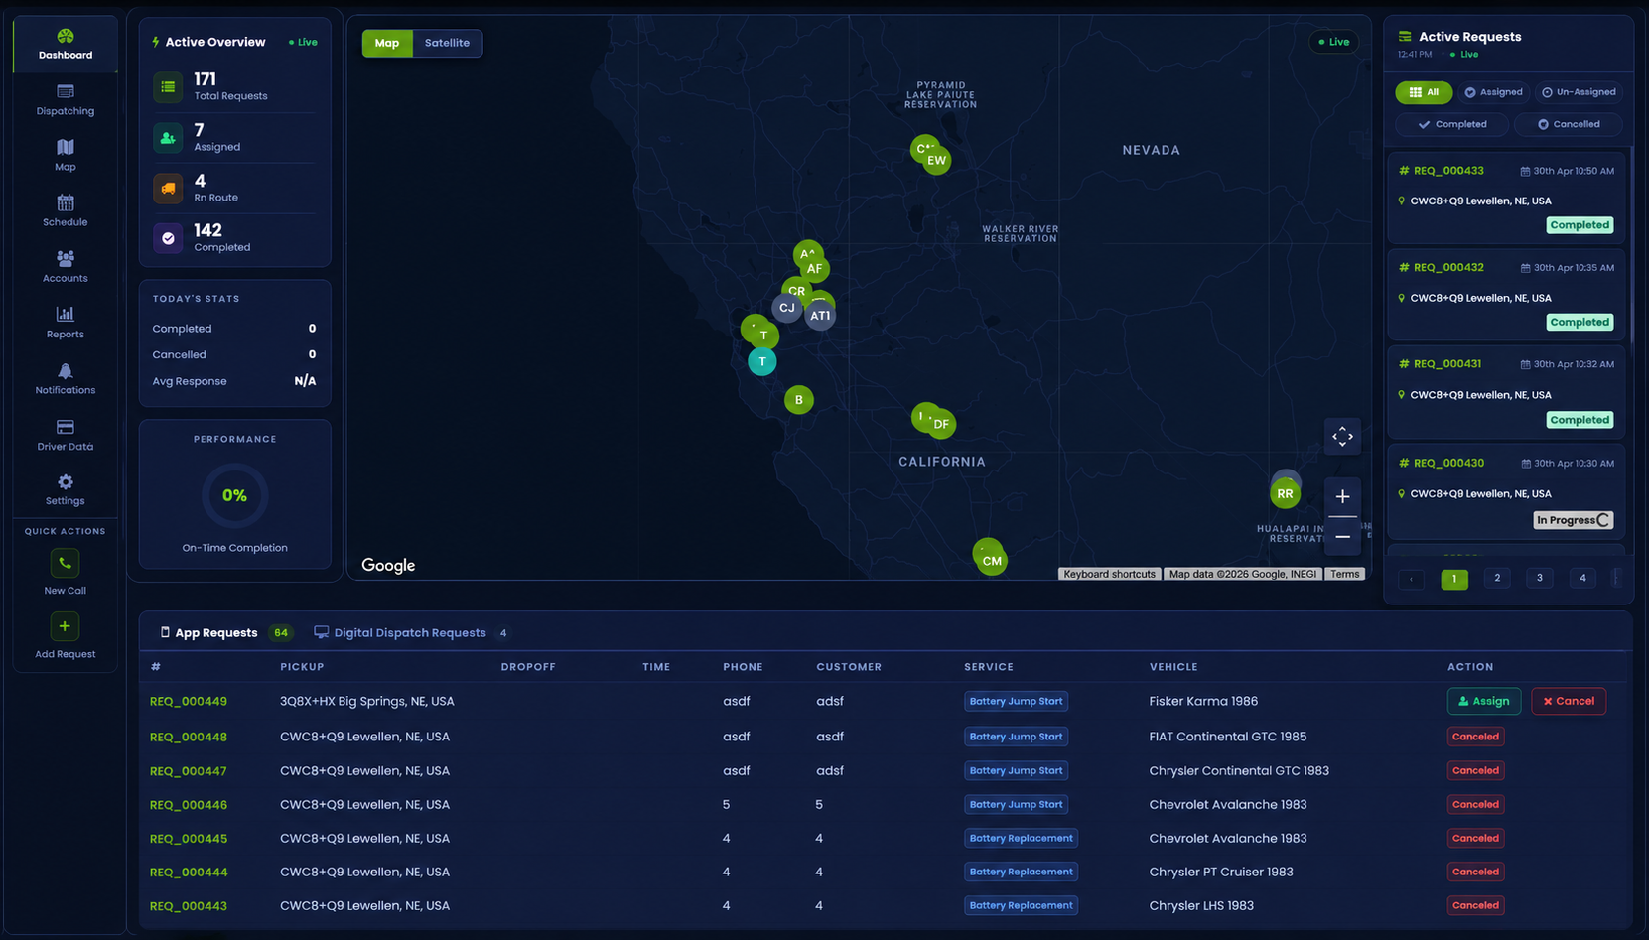Click Canceled badge for REQ_000443
1649x940 pixels.
click(x=1475, y=905)
